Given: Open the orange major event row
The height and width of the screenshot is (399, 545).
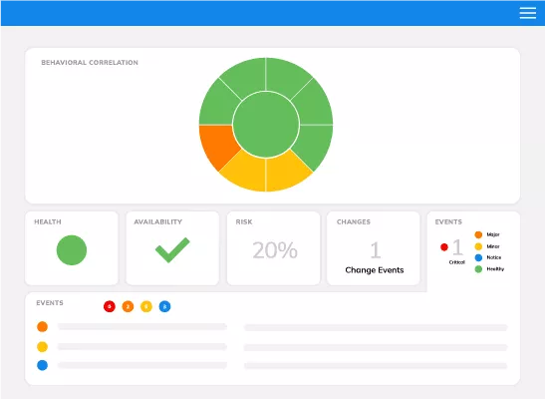Looking at the screenshot, I should (272, 327).
